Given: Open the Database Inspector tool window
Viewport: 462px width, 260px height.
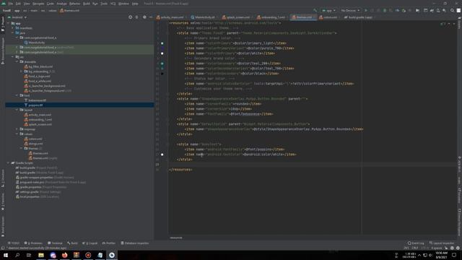Looking at the screenshot, I should pyautogui.click(x=135, y=243).
